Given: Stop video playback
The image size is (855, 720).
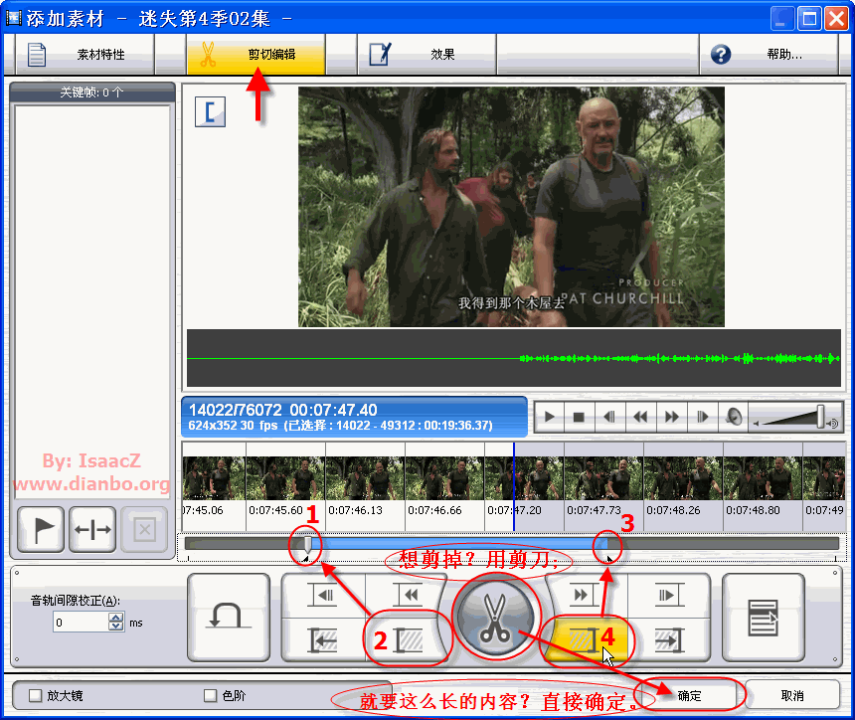Looking at the screenshot, I should coord(579,418).
